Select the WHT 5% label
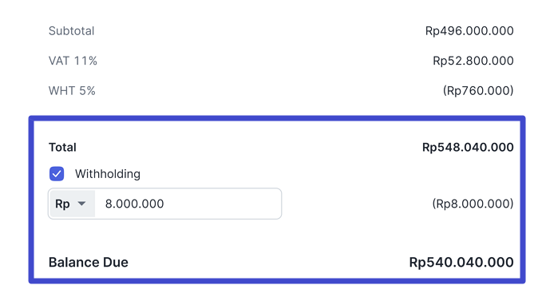This screenshot has width=534, height=293. point(72,91)
